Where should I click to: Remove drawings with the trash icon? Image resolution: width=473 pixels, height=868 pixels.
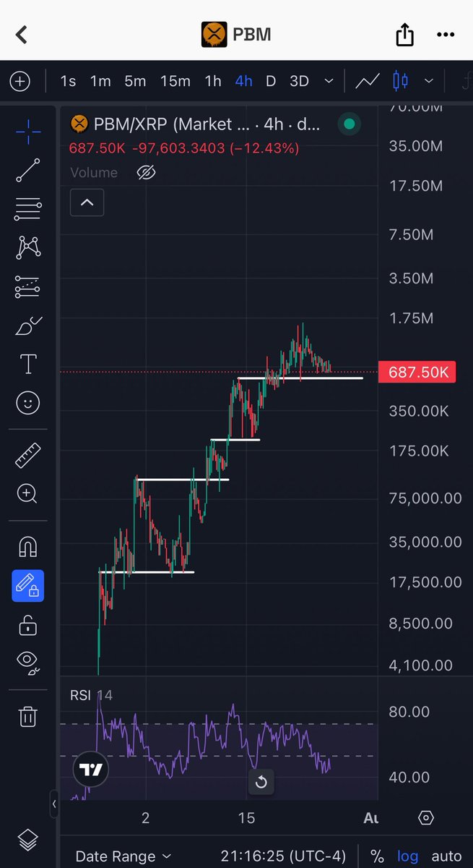(27, 717)
